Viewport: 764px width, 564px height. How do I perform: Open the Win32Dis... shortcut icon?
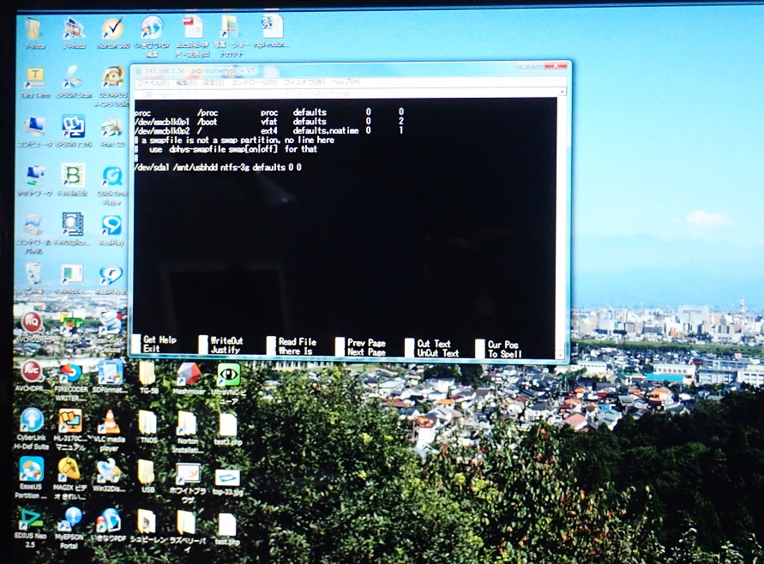110,476
